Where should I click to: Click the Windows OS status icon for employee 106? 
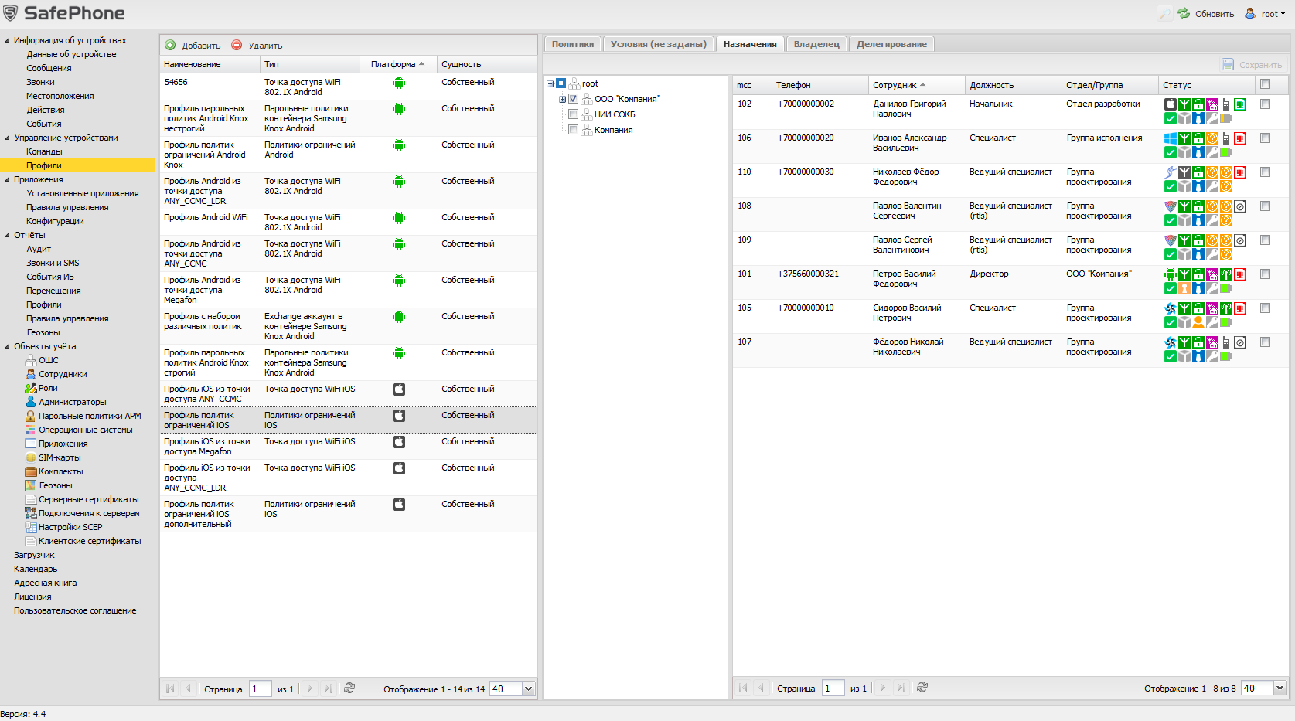click(1171, 138)
